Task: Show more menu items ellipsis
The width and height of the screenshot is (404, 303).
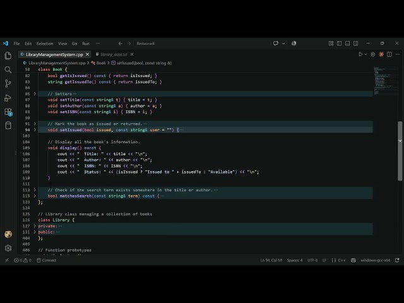Action: [x=98, y=44]
